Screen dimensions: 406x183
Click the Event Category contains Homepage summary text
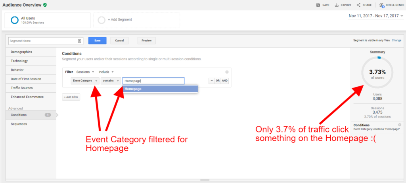[x=377, y=129]
